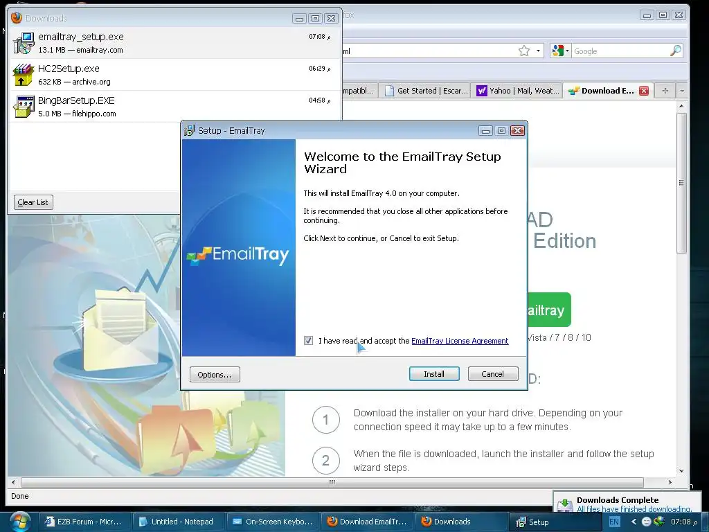Click the Setup - EmailTray title bar icon
Viewport: 709px width, 532px height.
coord(190,130)
